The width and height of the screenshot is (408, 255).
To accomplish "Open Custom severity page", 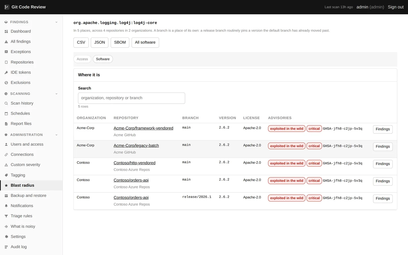I will click(31, 165).
